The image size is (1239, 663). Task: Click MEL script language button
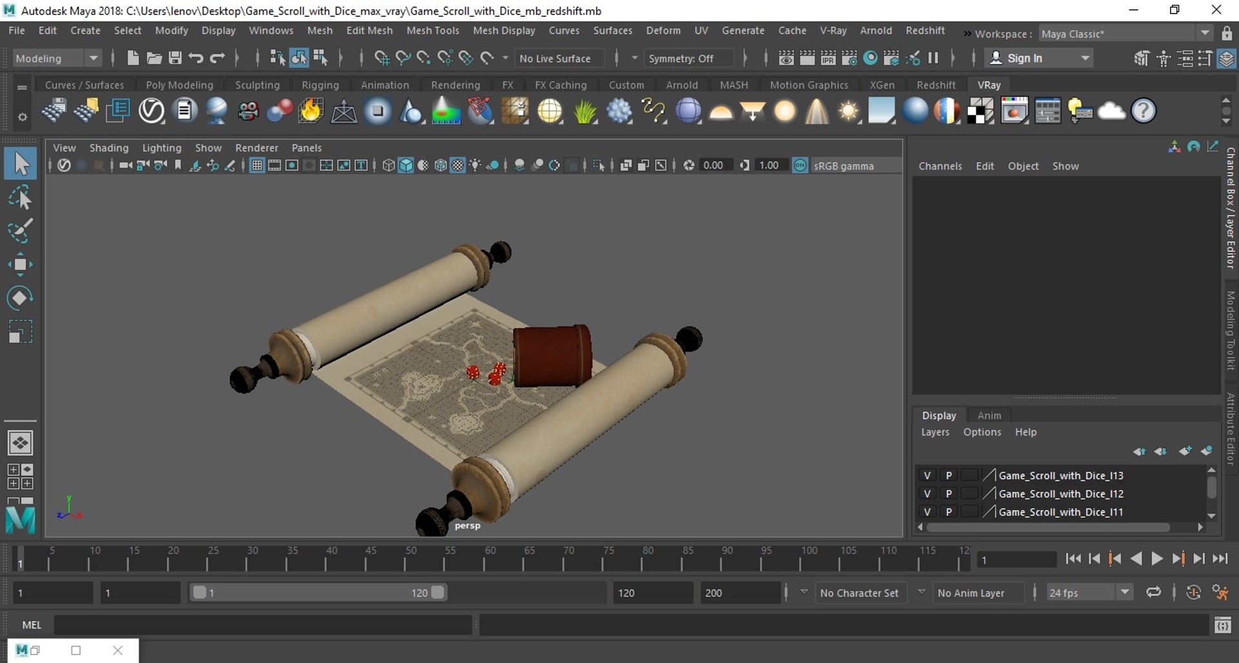pos(32,625)
